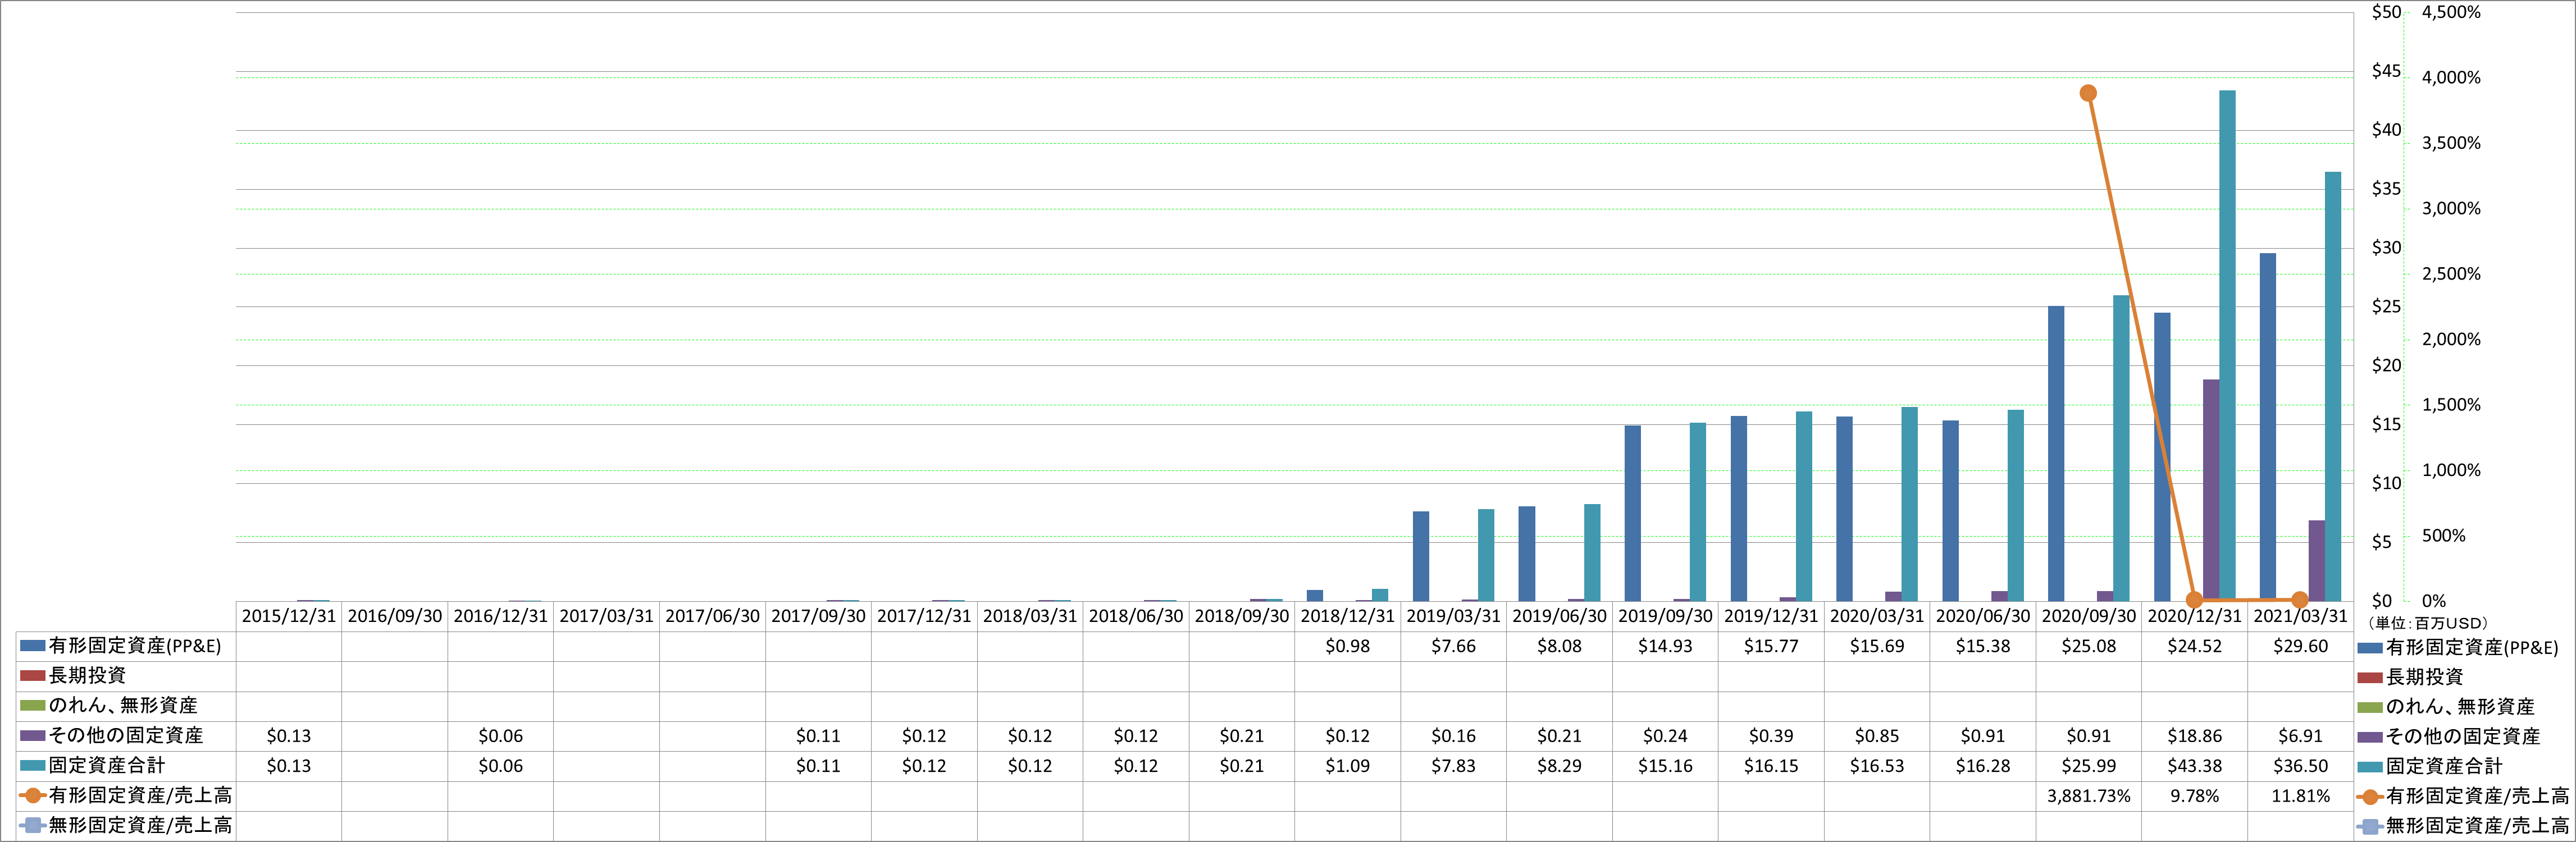Screen dimensions: 2576x842
Task: Click the purple その他の固定資産 swatch in left legend
Action: point(32,736)
